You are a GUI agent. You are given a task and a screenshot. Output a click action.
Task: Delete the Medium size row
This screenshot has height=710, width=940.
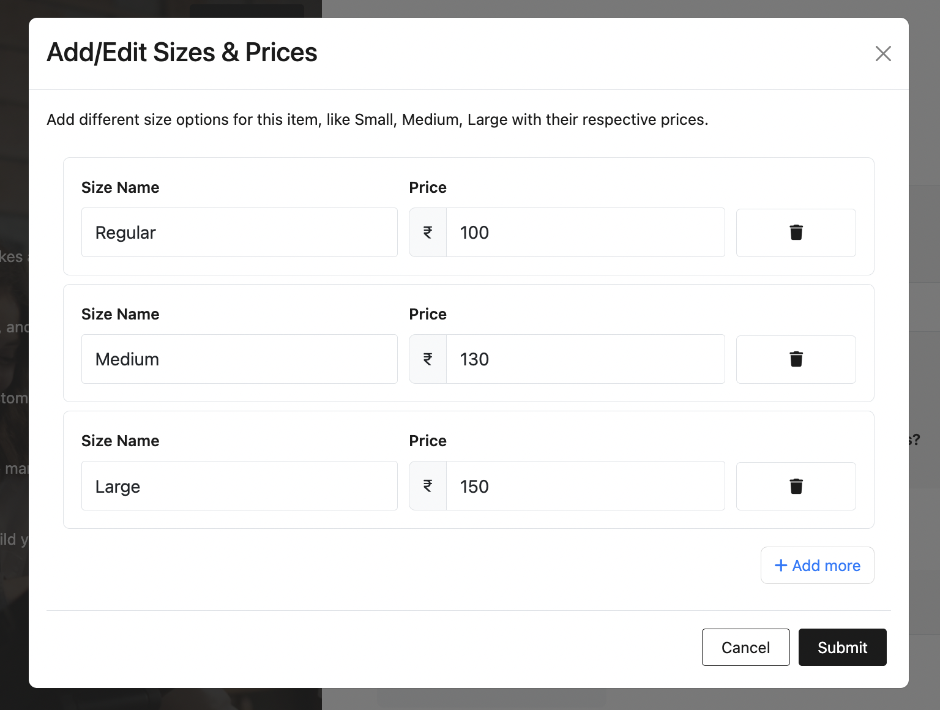tap(796, 359)
